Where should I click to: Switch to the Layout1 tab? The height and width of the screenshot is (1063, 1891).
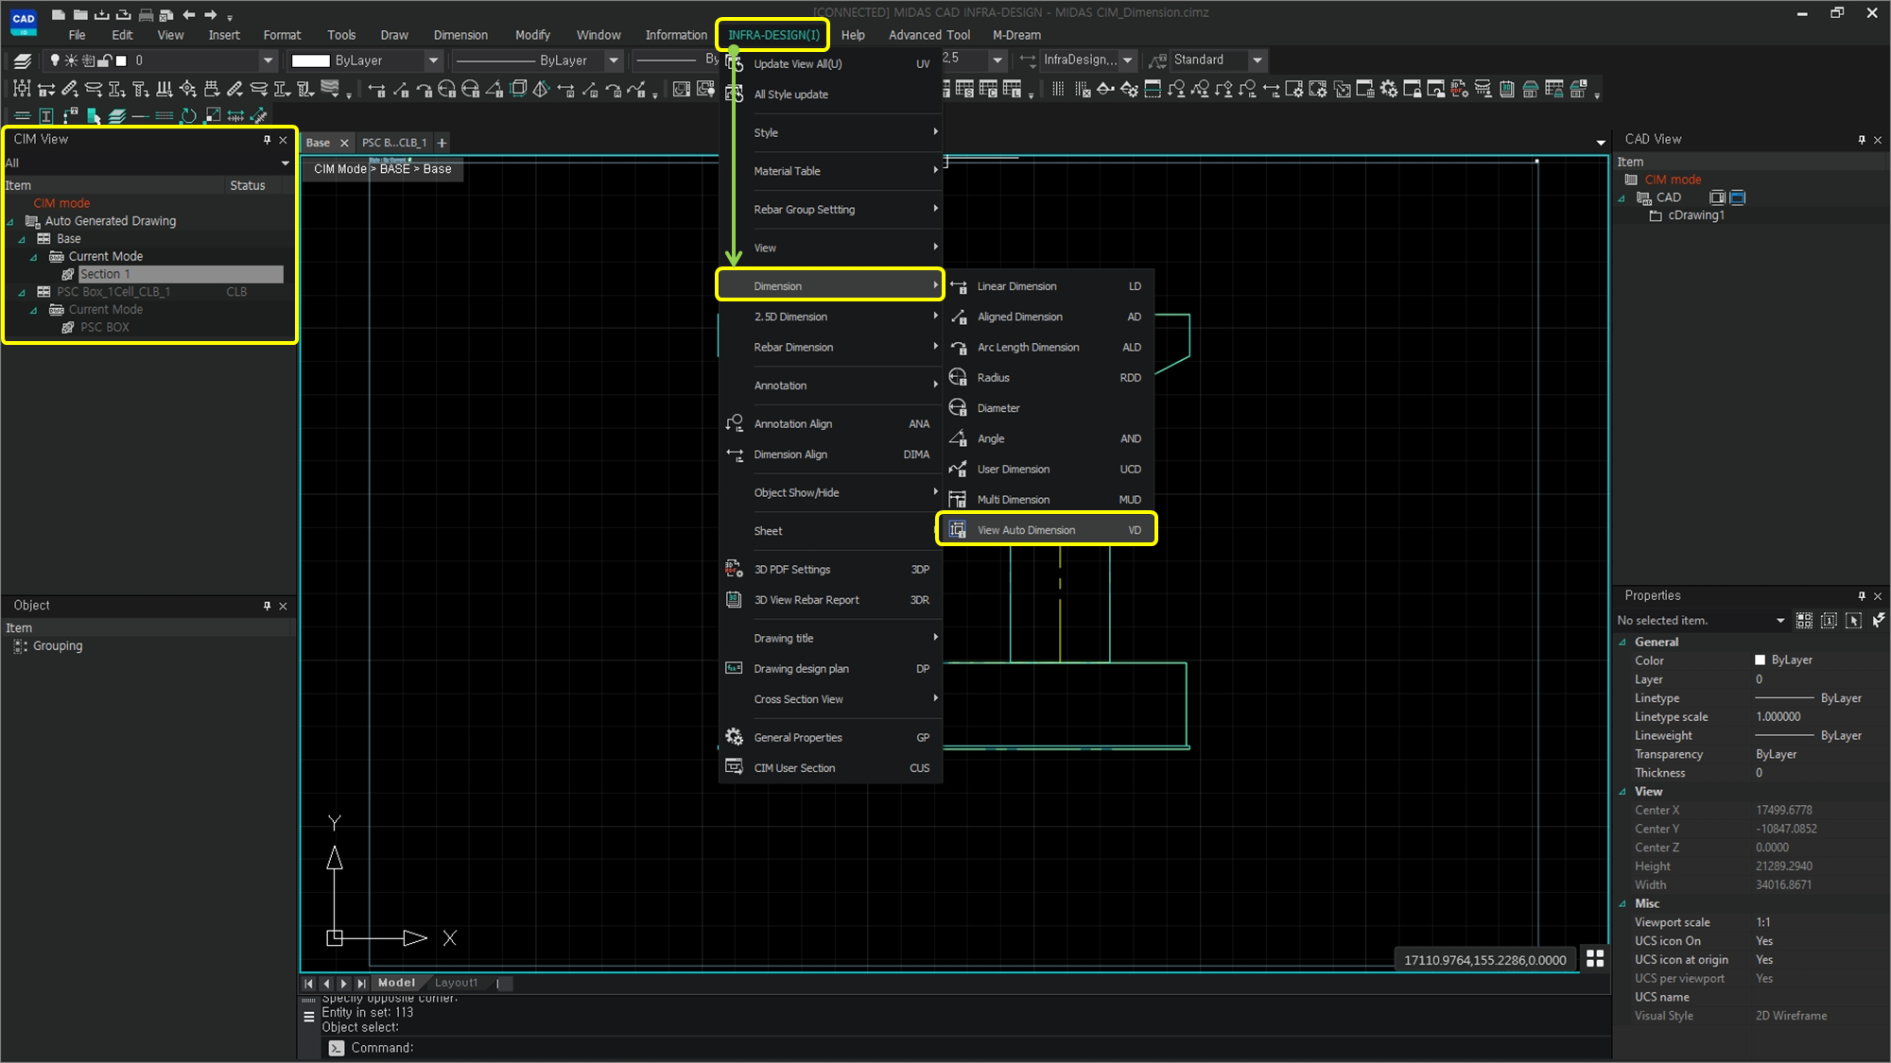(456, 983)
